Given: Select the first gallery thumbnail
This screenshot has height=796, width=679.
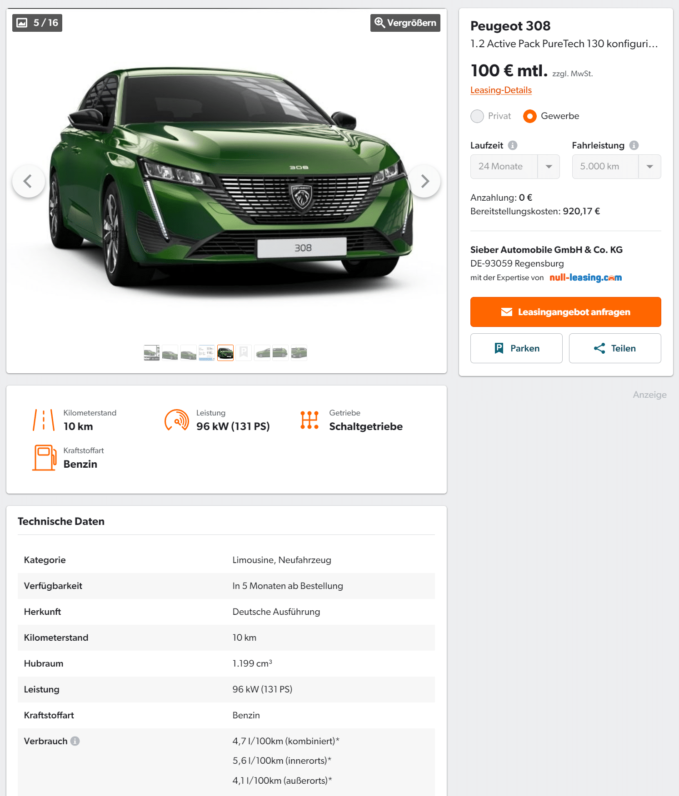Looking at the screenshot, I should click(151, 353).
